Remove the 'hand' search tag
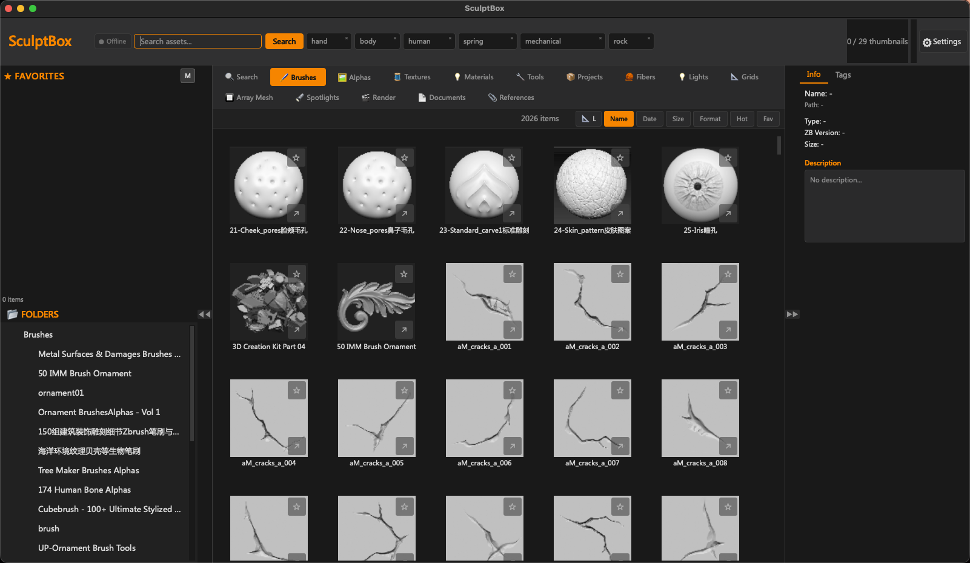Viewport: 970px width, 563px height. (347, 38)
